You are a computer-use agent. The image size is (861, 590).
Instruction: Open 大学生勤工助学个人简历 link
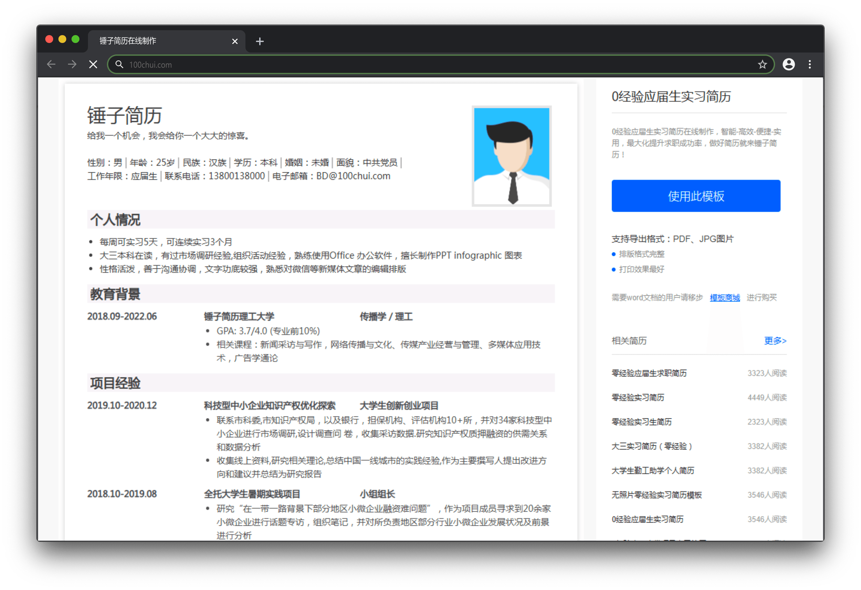point(653,471)
